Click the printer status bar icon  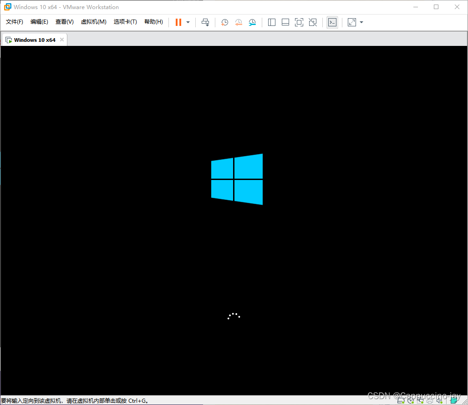tap(430, 401)
